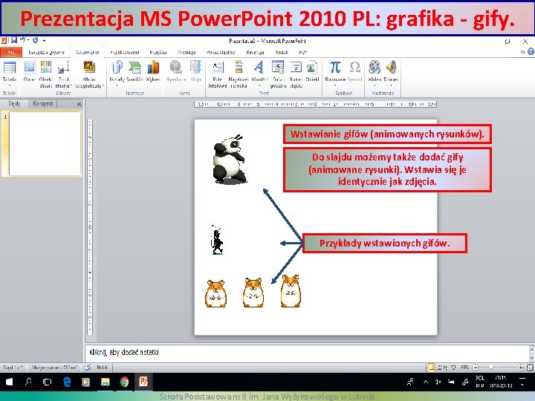Open Chrome from the taskbar
This screenshot has height=401, width=535.
[x=125, y=382]
